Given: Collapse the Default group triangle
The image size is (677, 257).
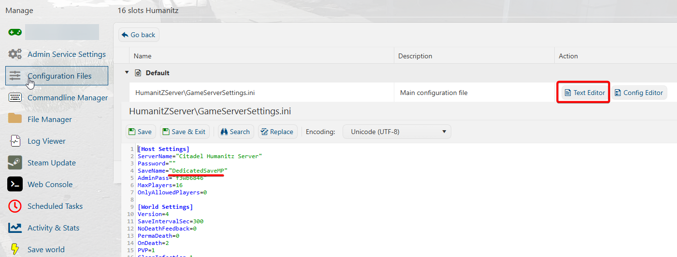Looking at the screenshot, I should coord(127,73).
